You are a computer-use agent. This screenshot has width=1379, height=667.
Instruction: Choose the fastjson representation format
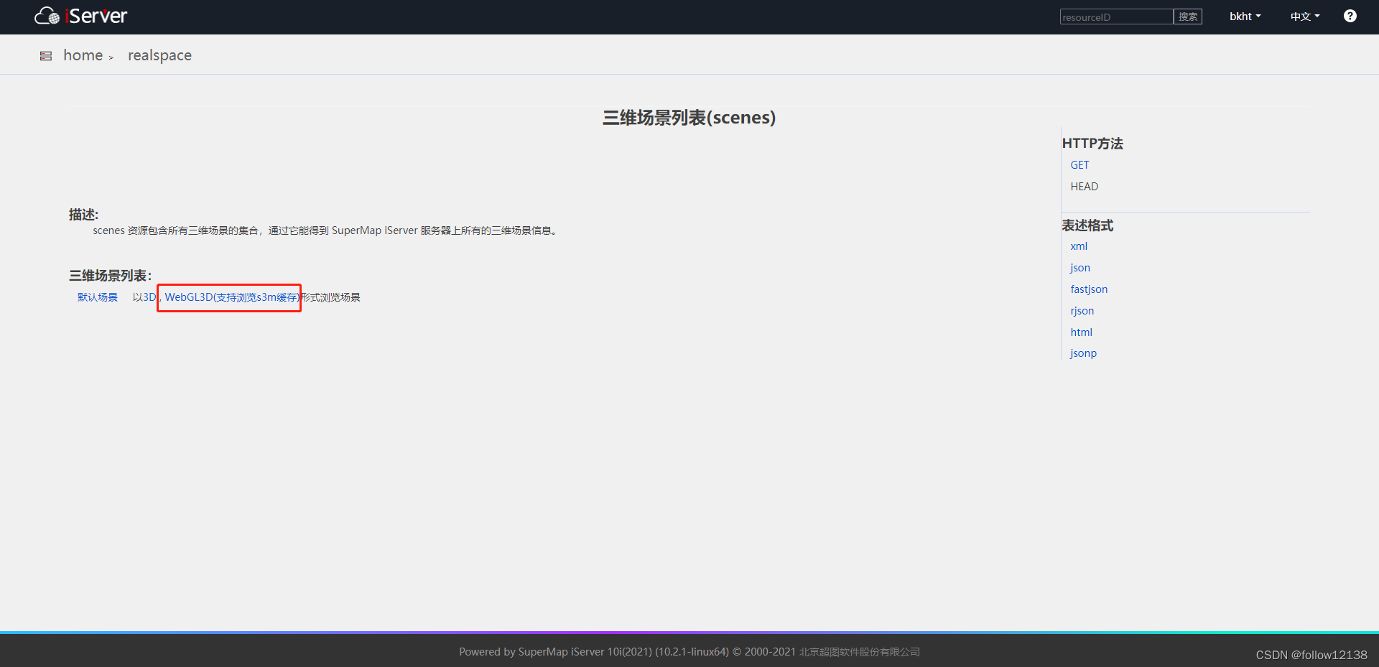tap(1089, 289)
